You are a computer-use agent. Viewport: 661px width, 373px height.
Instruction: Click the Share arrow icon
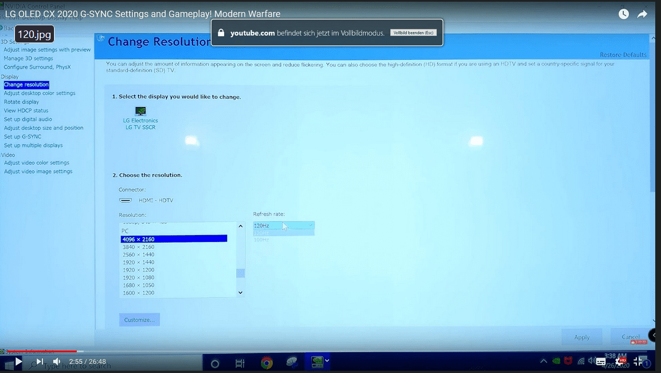click(642, 14)
